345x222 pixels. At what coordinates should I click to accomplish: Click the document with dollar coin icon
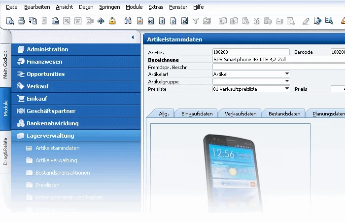coord(245,21)
